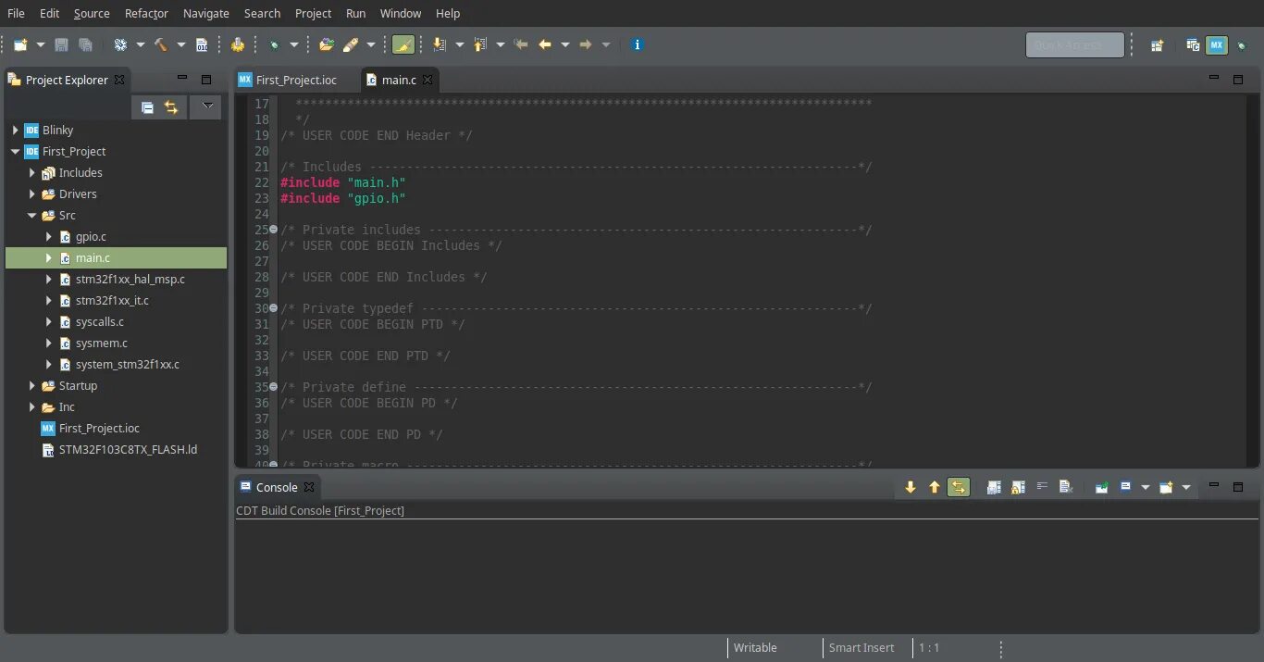
Task: Click the Forward navigation arrow
Action: (586, 44)
